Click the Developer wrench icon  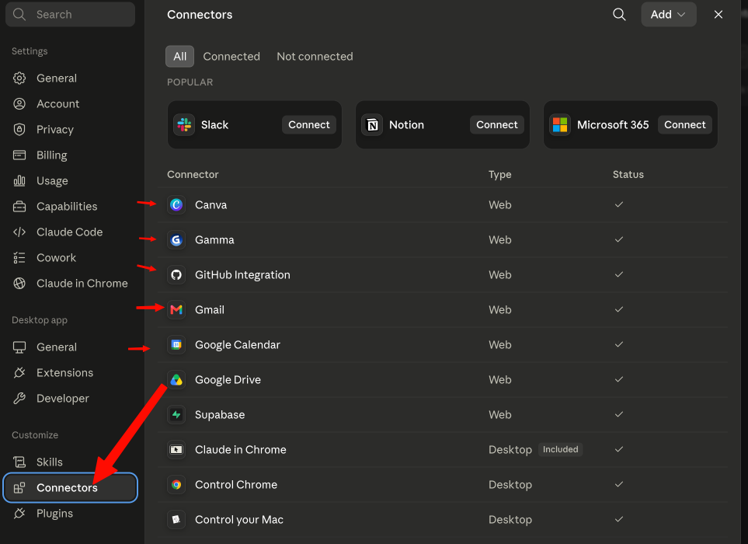pos(19,399)
